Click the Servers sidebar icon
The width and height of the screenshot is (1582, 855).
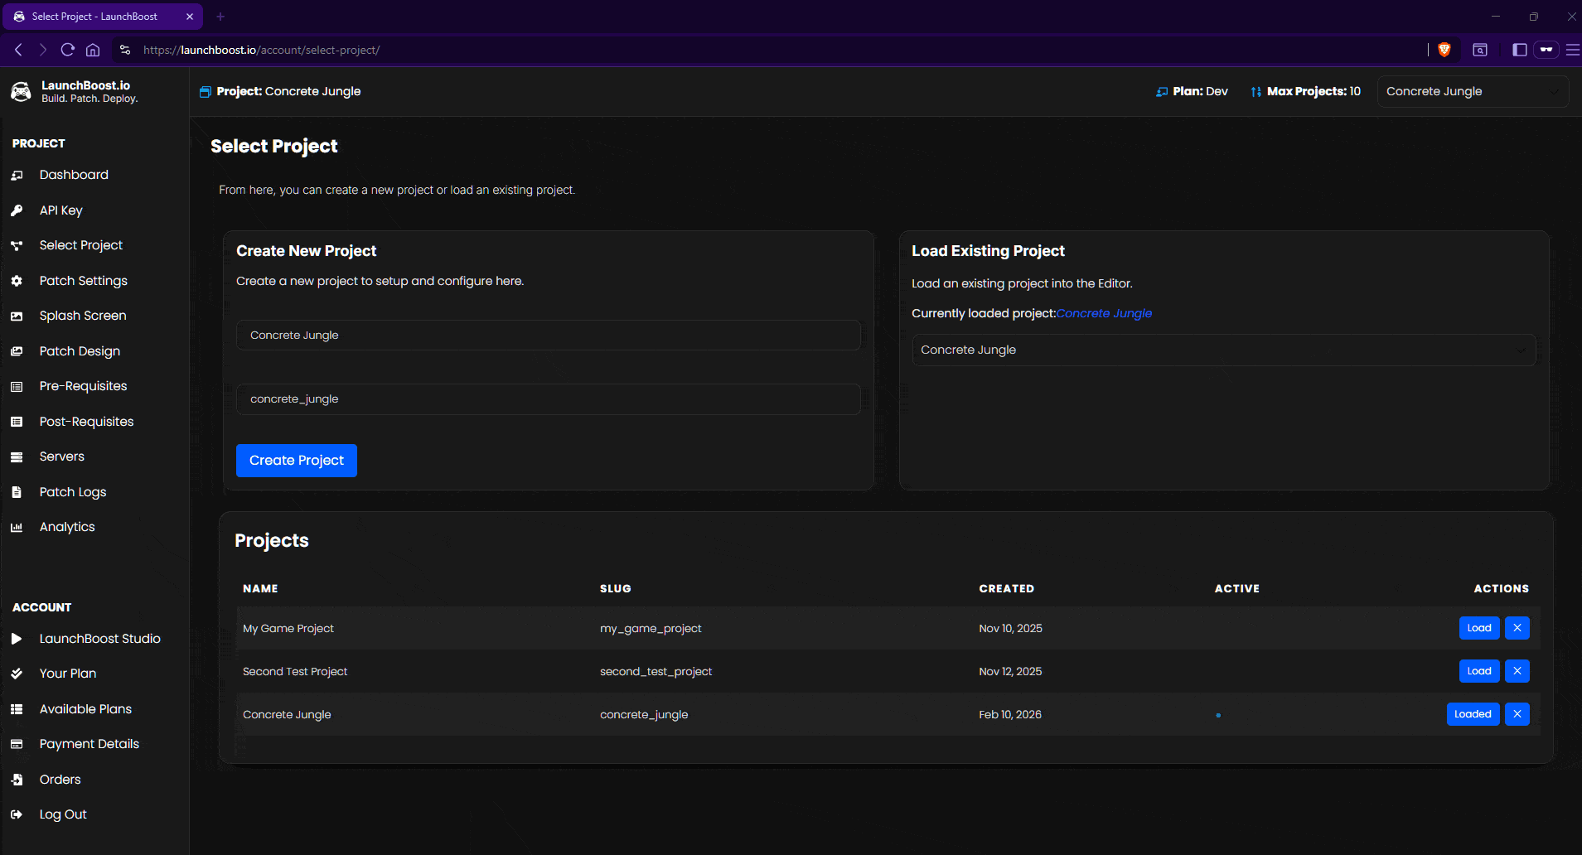coord(17,456)
